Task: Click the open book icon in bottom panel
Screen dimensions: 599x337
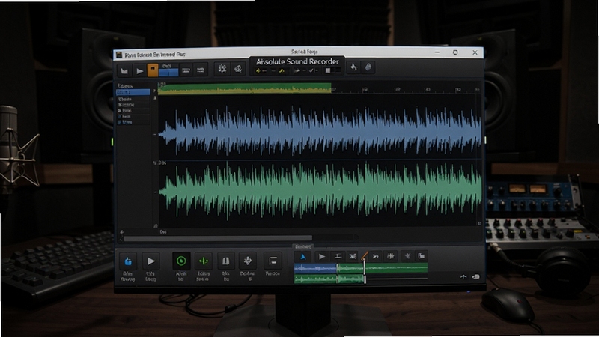Action: point(226,261)
